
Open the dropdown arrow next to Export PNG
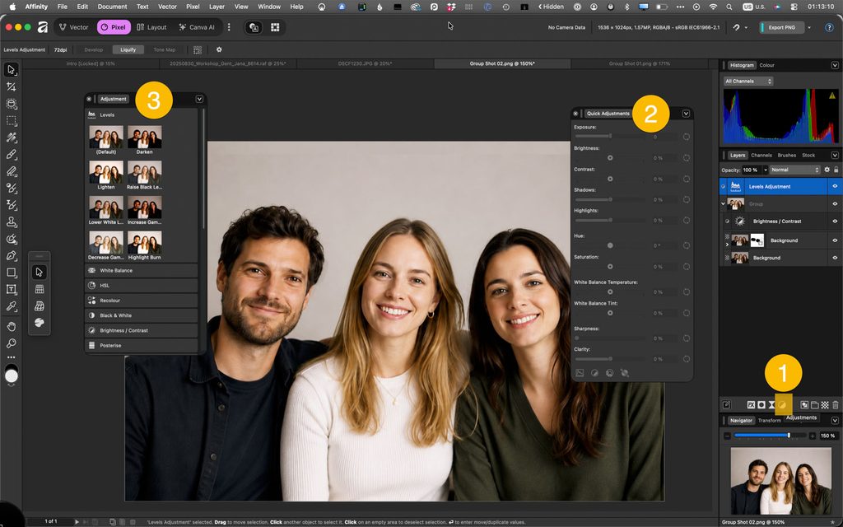(x=809, y=27)
